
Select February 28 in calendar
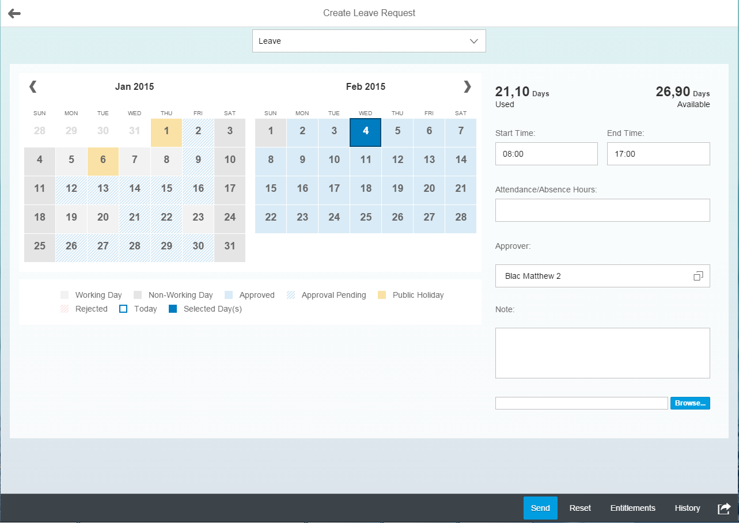point(461,219)
